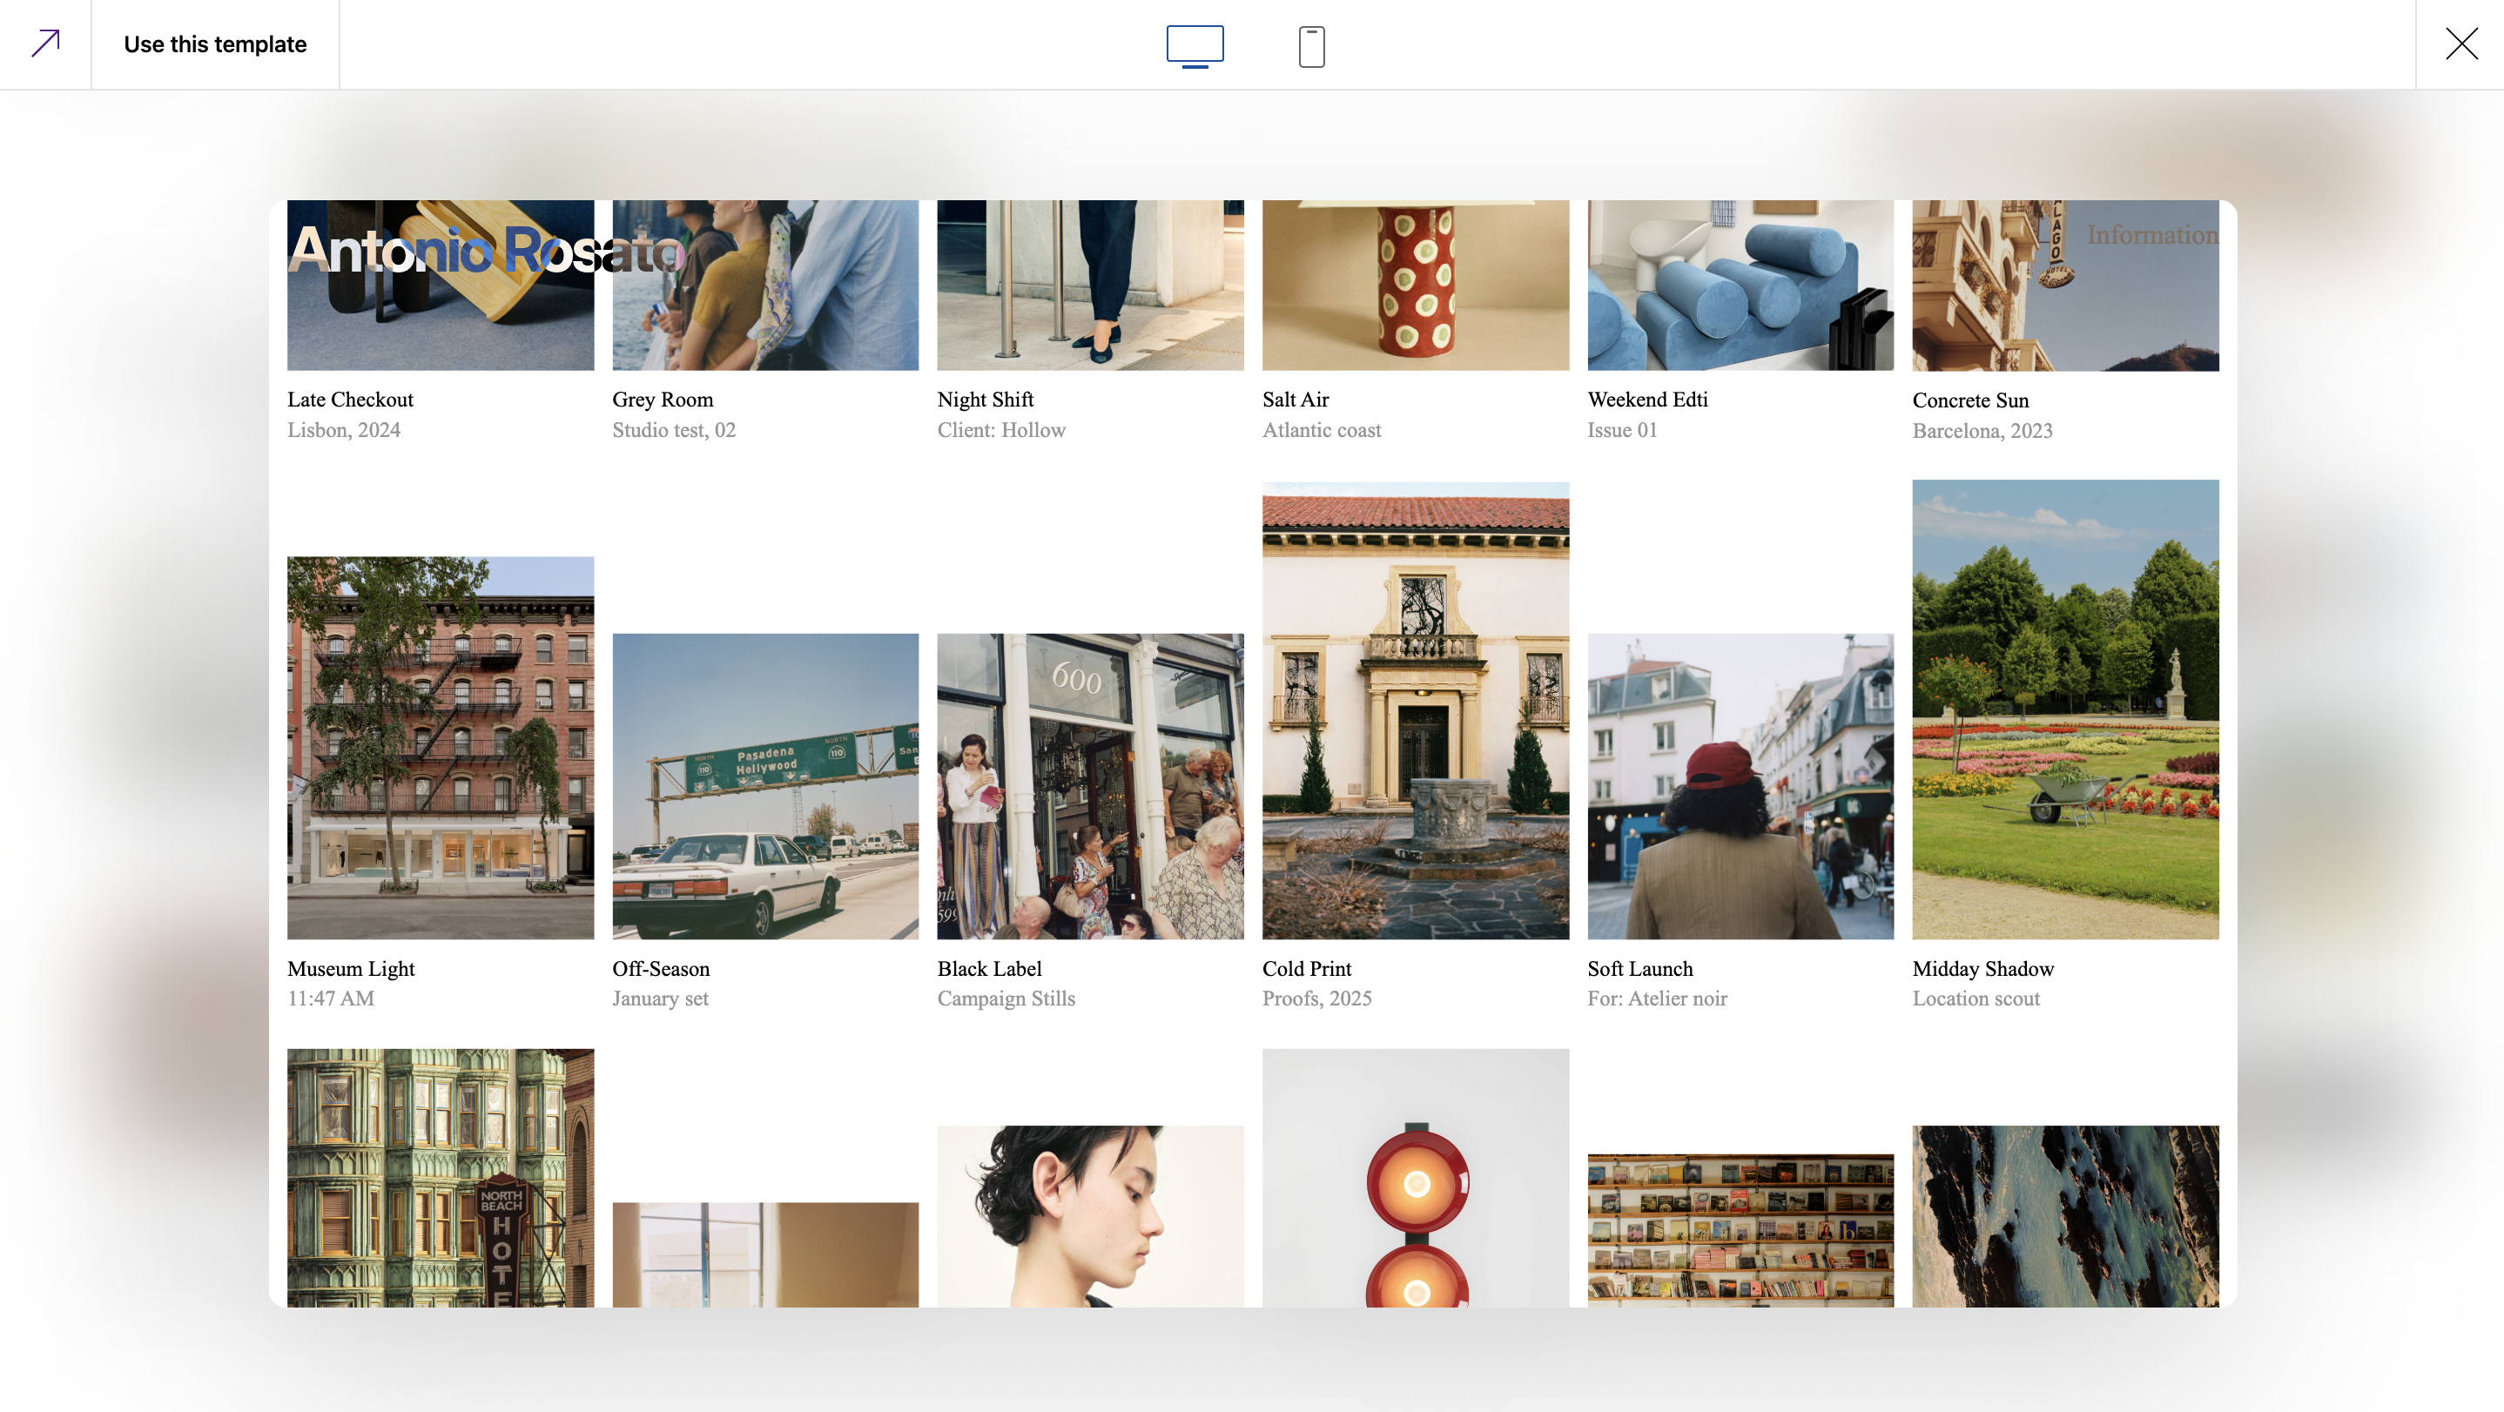Open the North Beach Hotel photo

click(441, 1177)
